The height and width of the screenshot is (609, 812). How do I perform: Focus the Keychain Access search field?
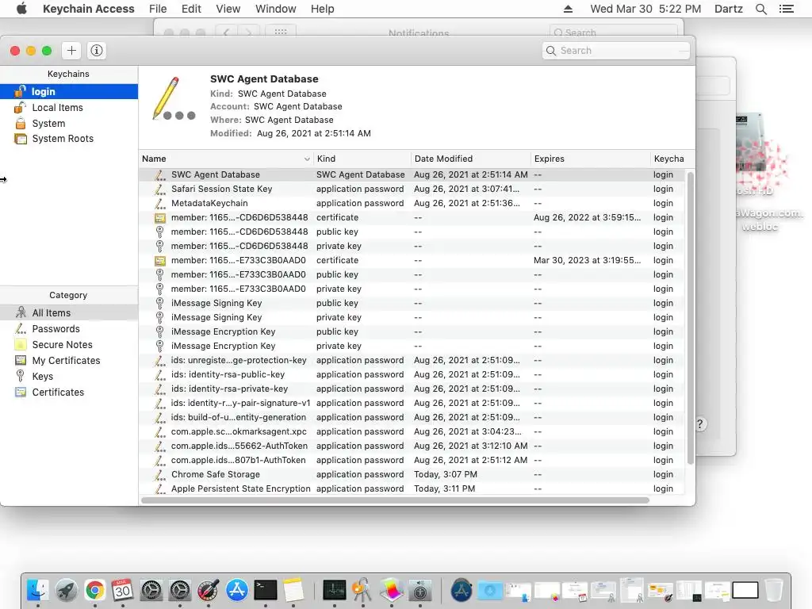(615, 50)
